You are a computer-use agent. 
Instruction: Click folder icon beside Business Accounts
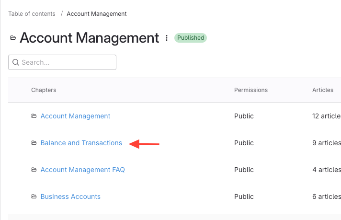34,197
